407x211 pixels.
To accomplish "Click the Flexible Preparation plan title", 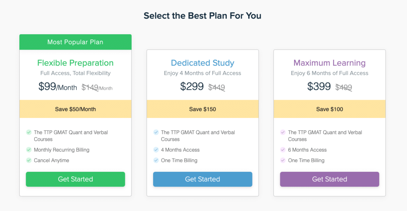I will (x=75, y=63).
